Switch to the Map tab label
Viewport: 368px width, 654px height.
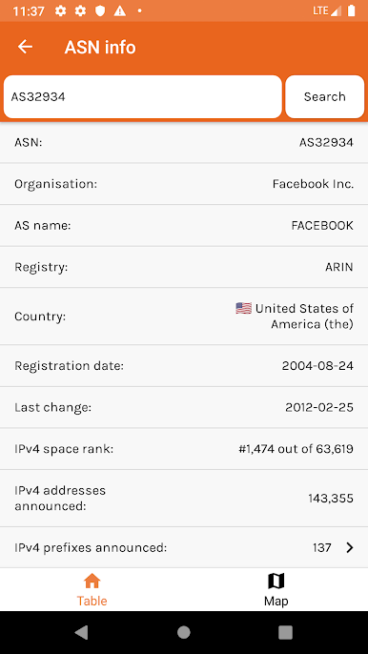click(276, 601)
